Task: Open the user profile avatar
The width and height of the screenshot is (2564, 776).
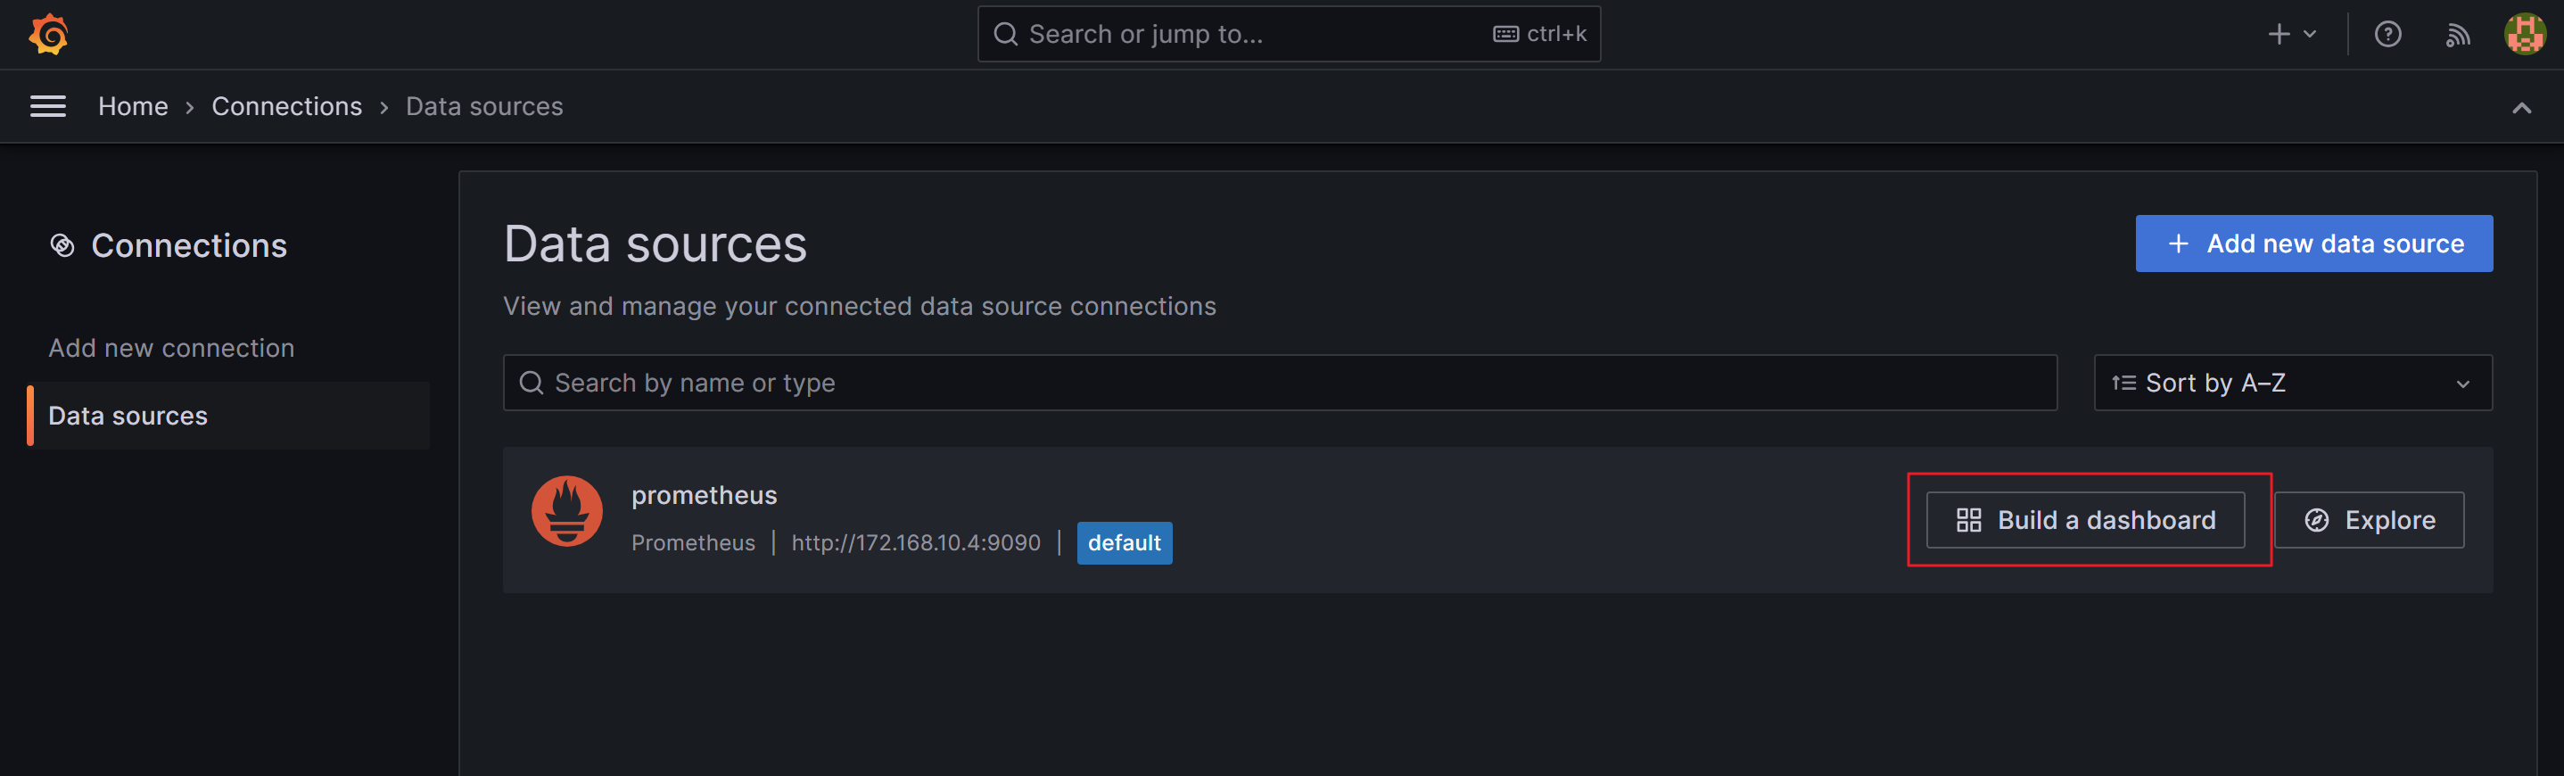Action: 2525,35
